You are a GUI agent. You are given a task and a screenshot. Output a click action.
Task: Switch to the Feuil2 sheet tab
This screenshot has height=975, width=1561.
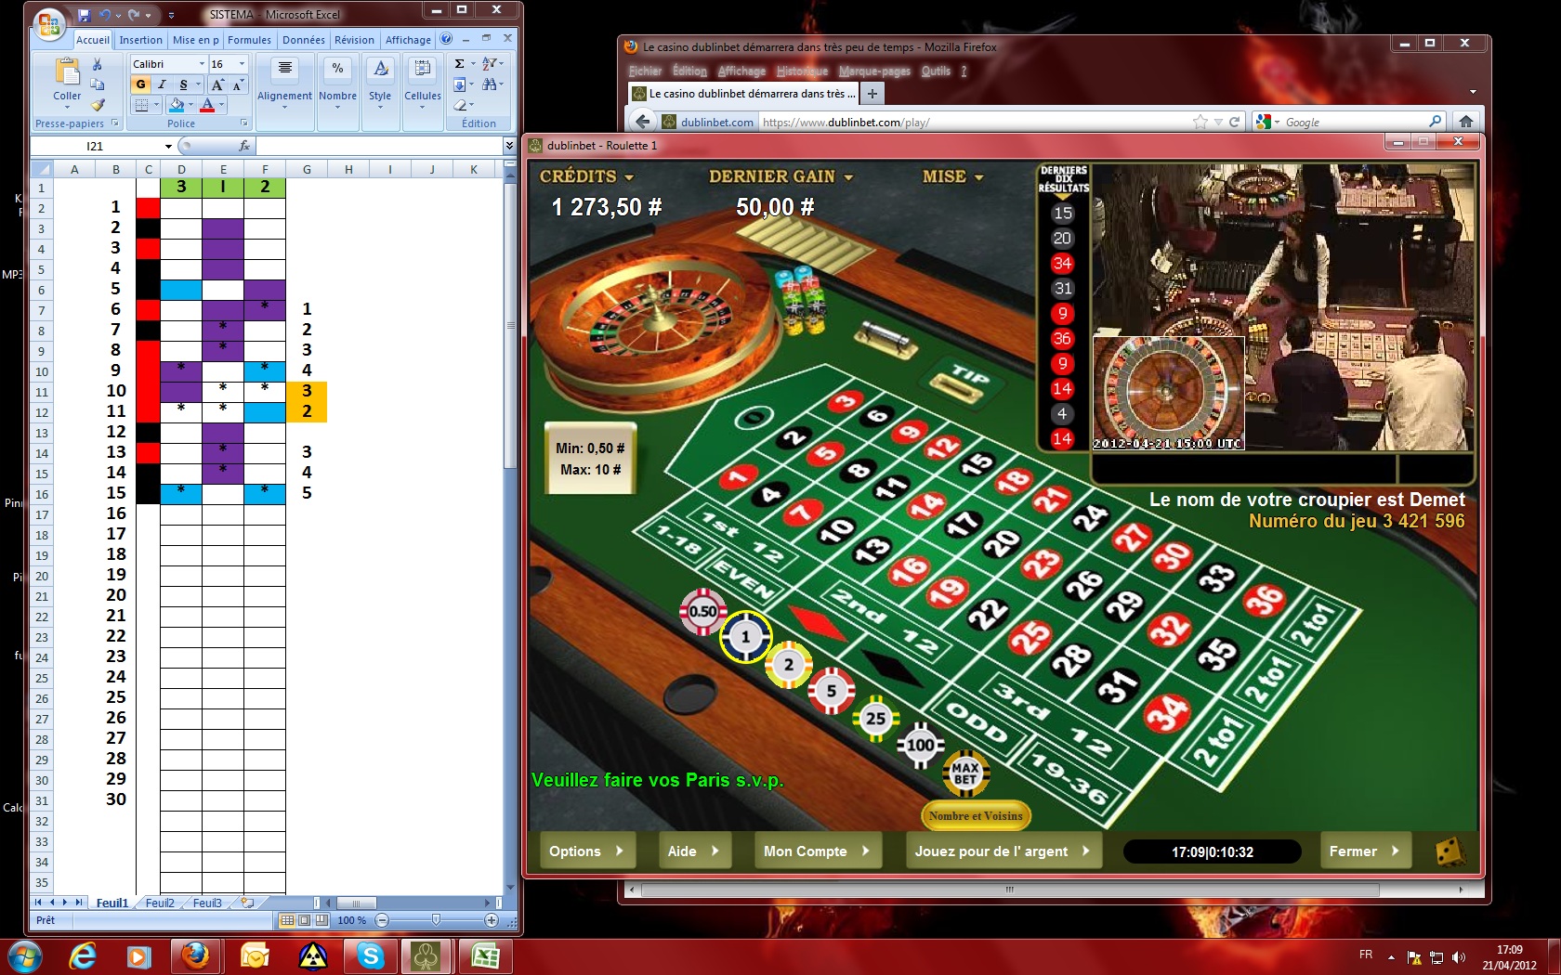pyautogui.click(x=160, y=903)
